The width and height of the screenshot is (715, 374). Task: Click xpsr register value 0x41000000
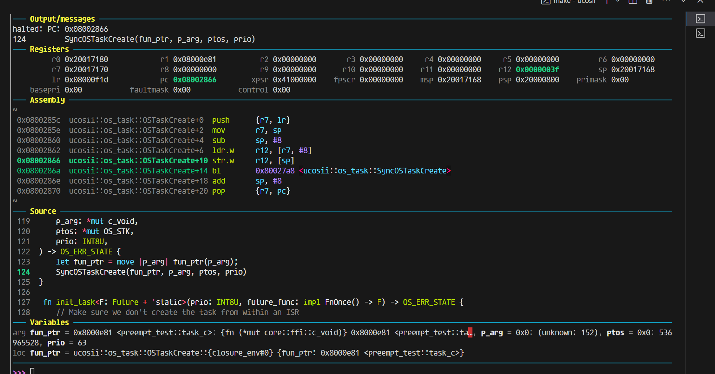pos(295,79)
